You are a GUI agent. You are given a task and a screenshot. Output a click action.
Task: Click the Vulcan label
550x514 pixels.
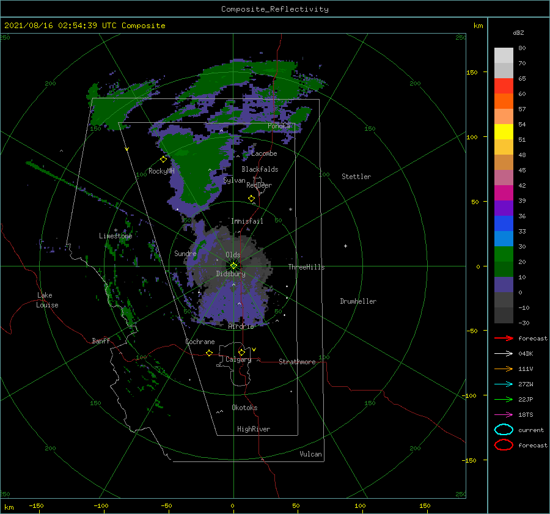[x=310, y=454]
